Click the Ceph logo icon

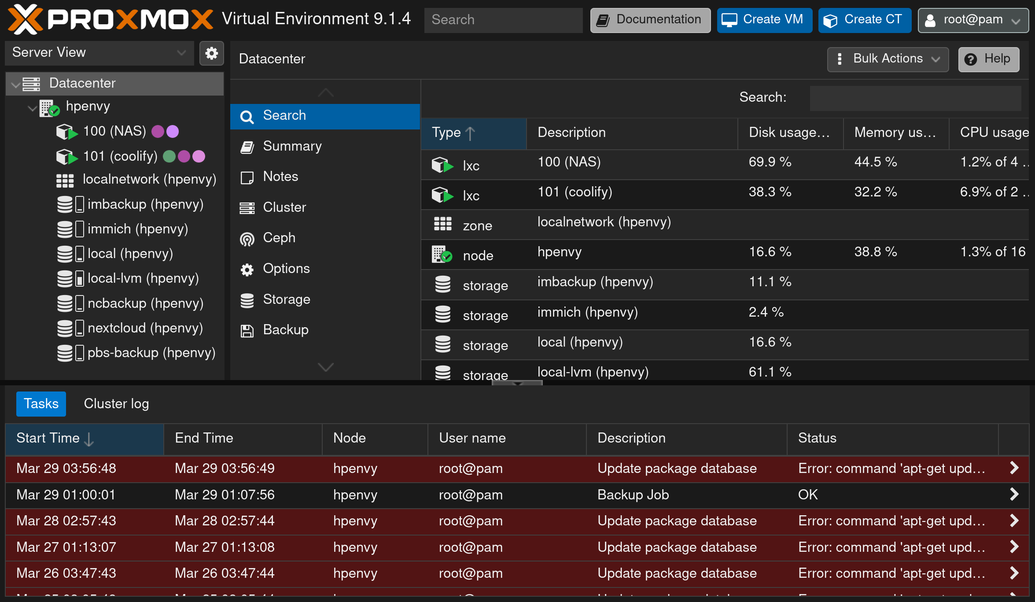tap(247, 239)
